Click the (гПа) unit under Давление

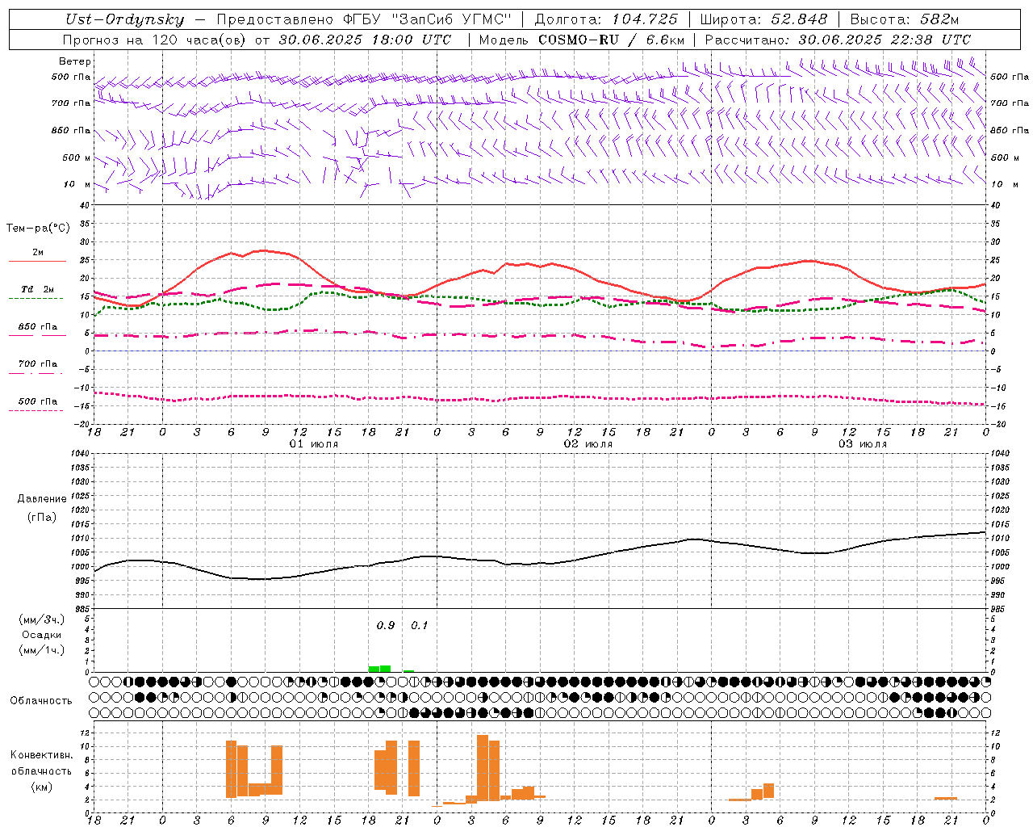[x=42, y=517]
